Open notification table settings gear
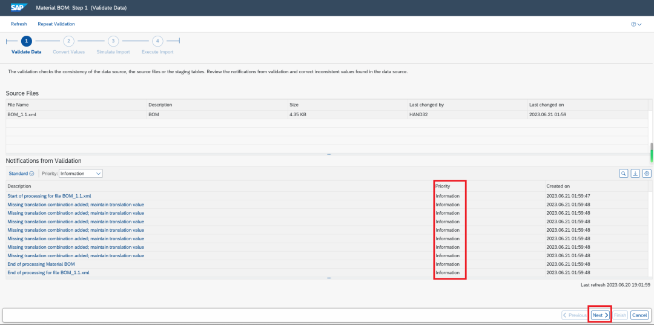The width and height of the screenshot is (654, 325). 647,173
